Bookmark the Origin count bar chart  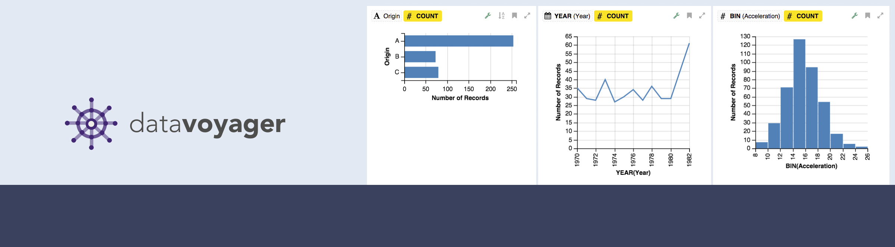tap(514, 16)
